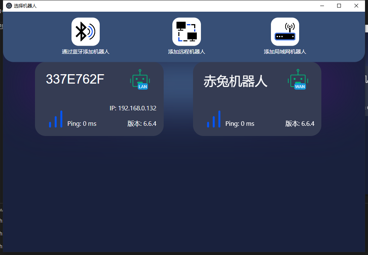Image resolution: width=368 pixels, height=255 pixels.
Task: Select the 添加局域网机器人 label
Action: tap(285, 52)
